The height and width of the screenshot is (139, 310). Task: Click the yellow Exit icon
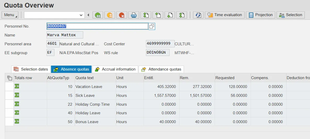pyautogui.click(x=110, y=15)
